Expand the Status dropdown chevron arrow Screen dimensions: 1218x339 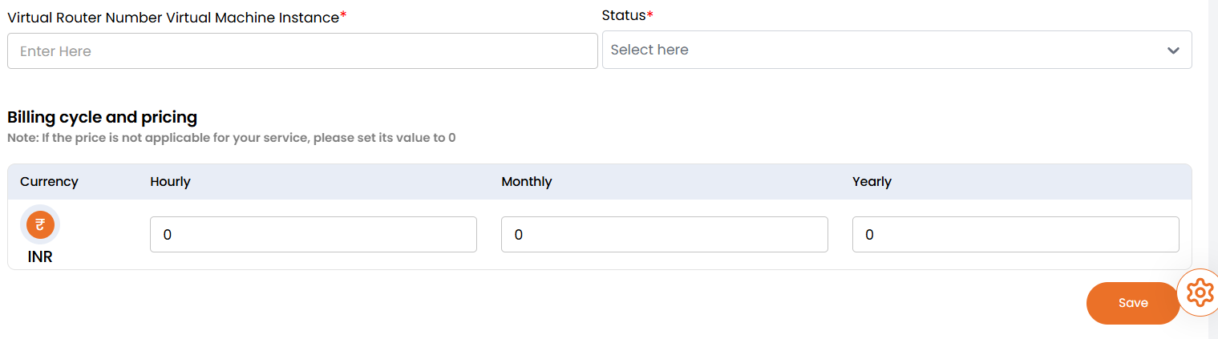point(1173,50)
